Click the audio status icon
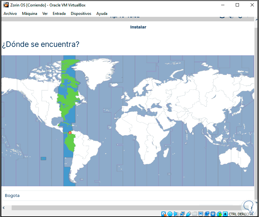The image size is (259, 217). pyautogui.click(x=176, y=214)
